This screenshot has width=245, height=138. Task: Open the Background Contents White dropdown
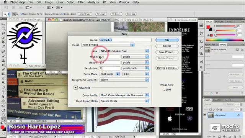(124, 80)
